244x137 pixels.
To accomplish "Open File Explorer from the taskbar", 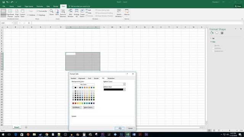I will 34,134.
